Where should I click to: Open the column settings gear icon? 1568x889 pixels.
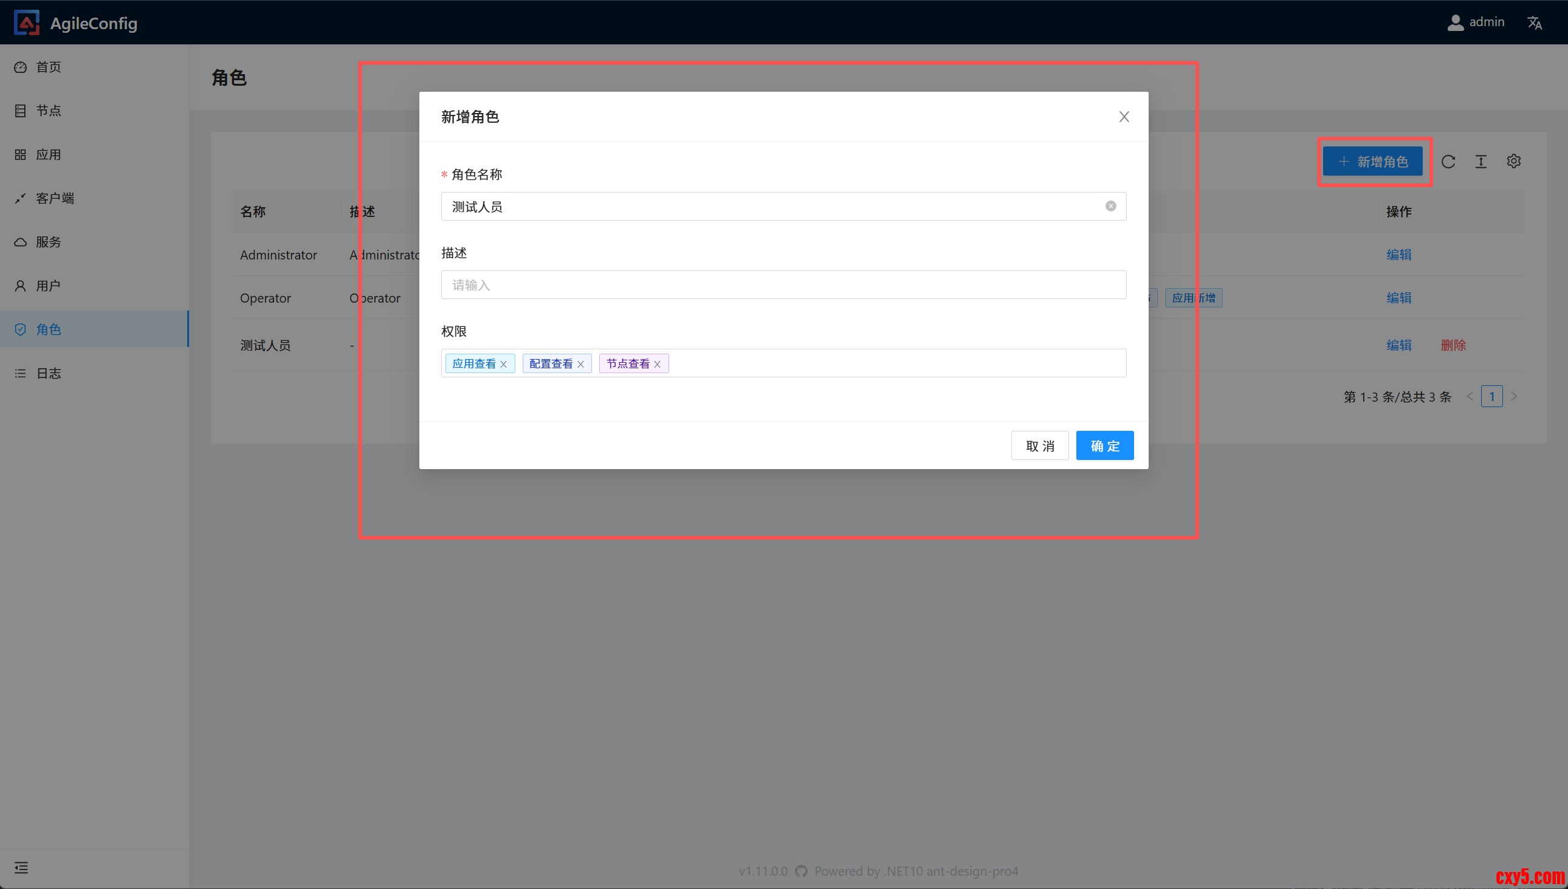[1514, 161]
